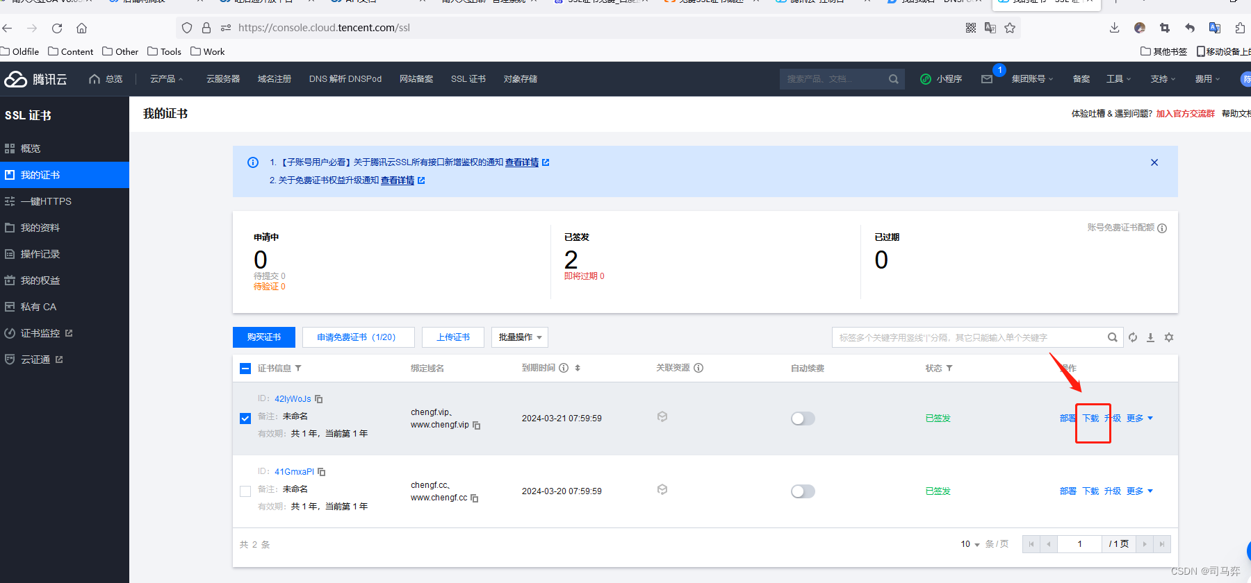Open table column settings gear
This screenshot has height=583, width=1251.
[1169, 337]
